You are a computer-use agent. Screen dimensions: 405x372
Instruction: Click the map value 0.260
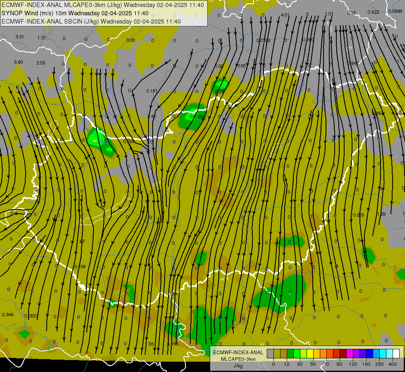tap(308, 40)
